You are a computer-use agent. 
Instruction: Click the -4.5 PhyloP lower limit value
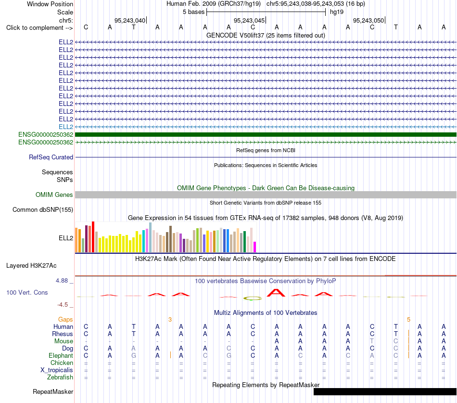(x=63, y=305)
